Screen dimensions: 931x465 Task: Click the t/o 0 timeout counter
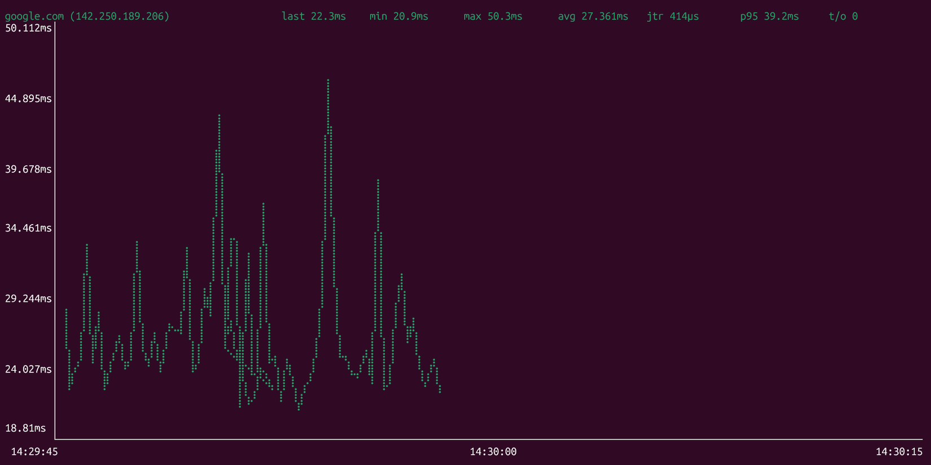[843, 16]
